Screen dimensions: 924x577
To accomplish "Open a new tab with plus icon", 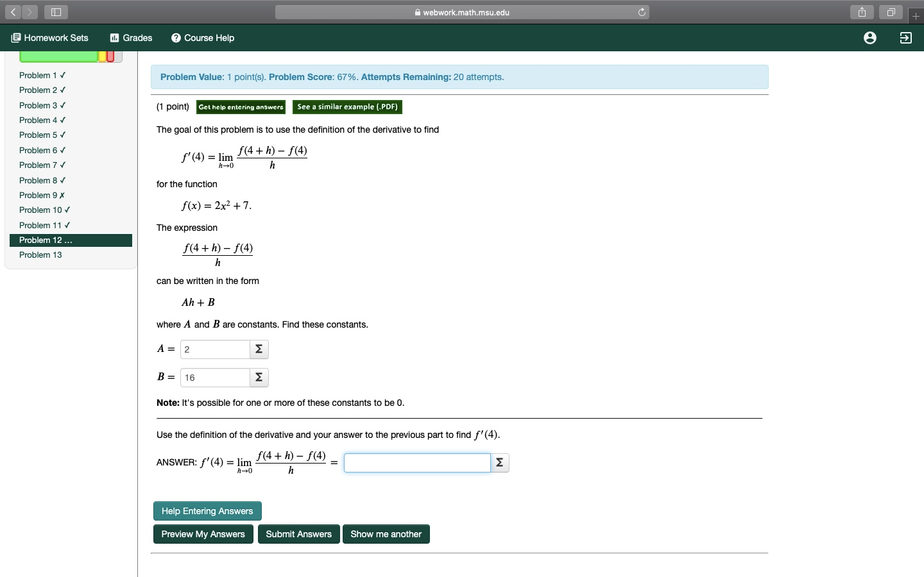I will pyautogui.click(x=916, y=16).
